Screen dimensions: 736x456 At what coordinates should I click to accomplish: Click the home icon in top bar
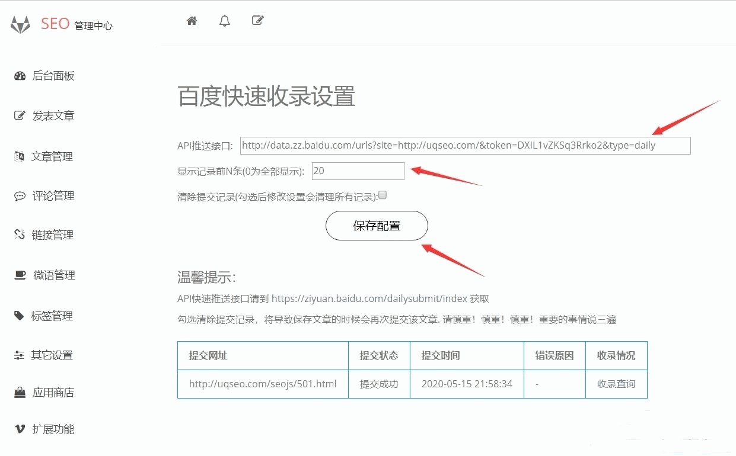pyautogui.click(x=192, y=21)
